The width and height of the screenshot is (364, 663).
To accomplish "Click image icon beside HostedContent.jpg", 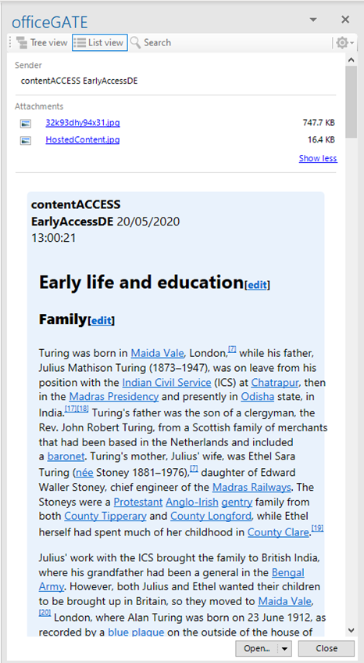I will click(x=26, y=140).
